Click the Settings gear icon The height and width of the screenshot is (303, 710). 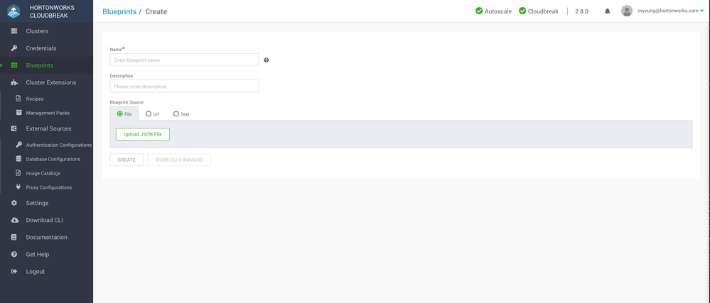pyautogui.click(x=14, y=203)
